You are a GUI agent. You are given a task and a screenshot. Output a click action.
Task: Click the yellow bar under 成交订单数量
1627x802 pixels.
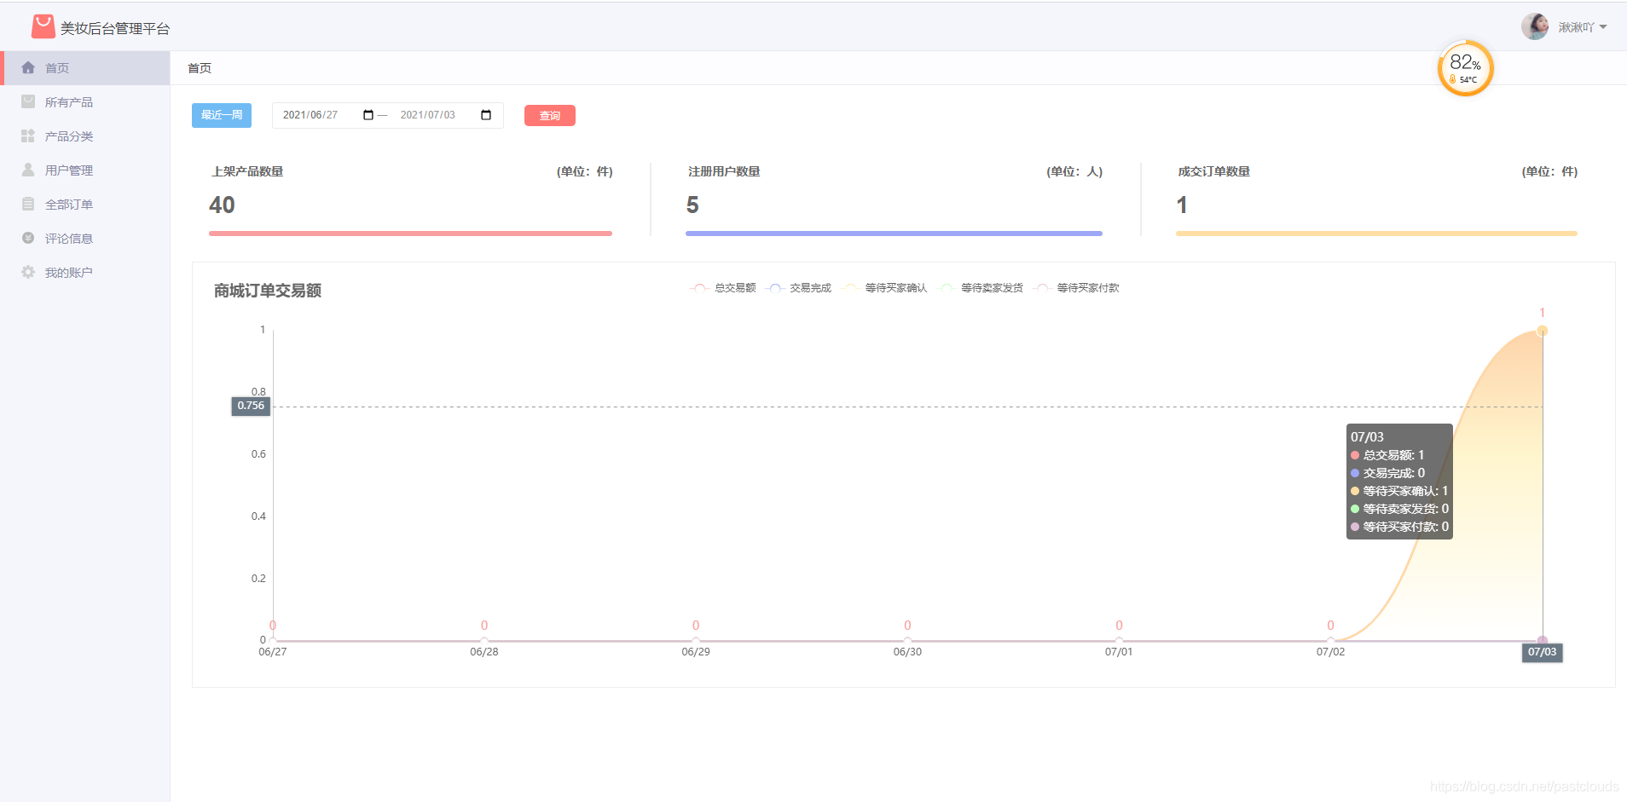pyautogui.click(x=1376, y=234)
